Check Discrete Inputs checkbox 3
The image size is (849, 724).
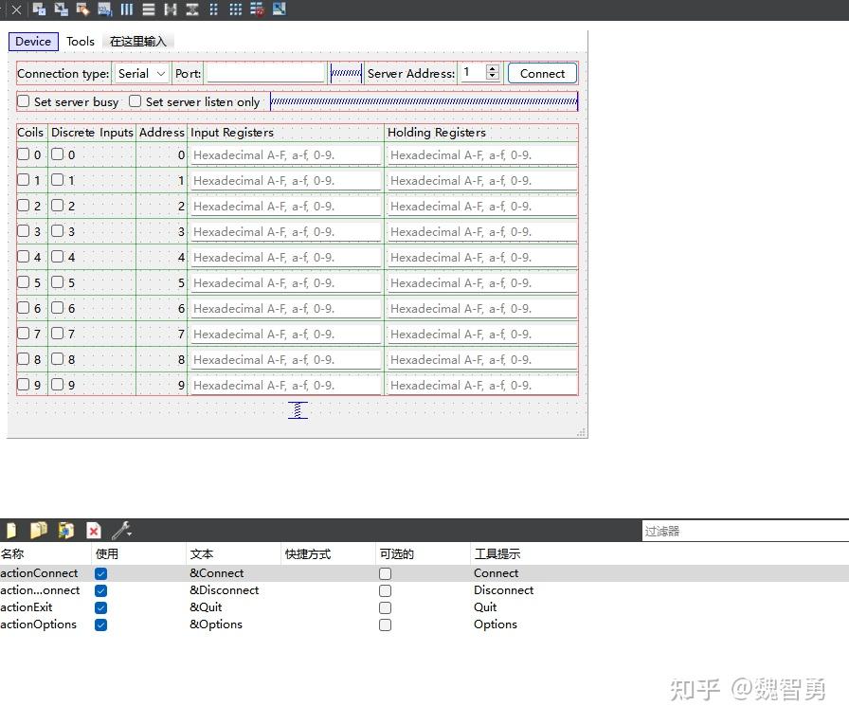[58, 231]
